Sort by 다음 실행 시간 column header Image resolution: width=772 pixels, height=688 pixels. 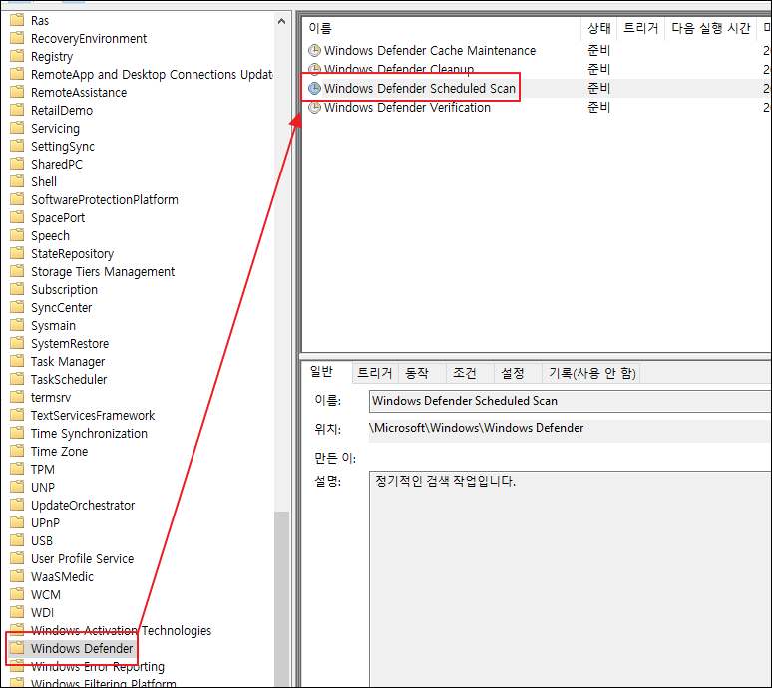click(x=710, y=28)
